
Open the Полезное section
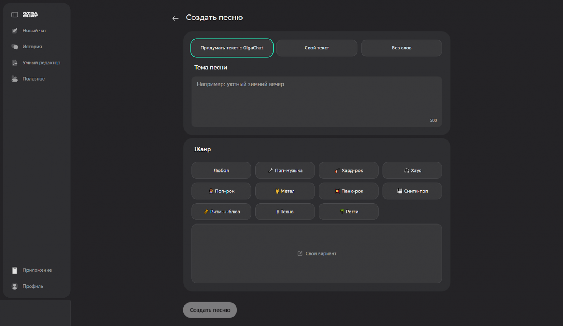pyautogui.click(x=33, y=79)
